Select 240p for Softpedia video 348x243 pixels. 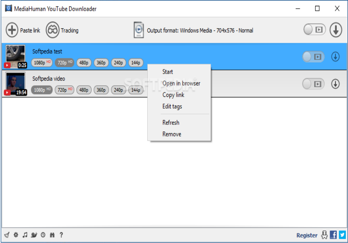119,90
